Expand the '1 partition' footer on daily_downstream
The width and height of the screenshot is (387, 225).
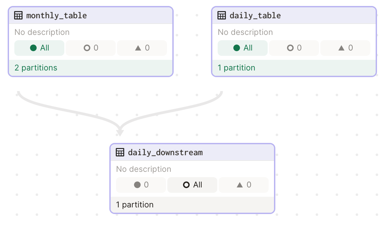[x=135, y=204]
